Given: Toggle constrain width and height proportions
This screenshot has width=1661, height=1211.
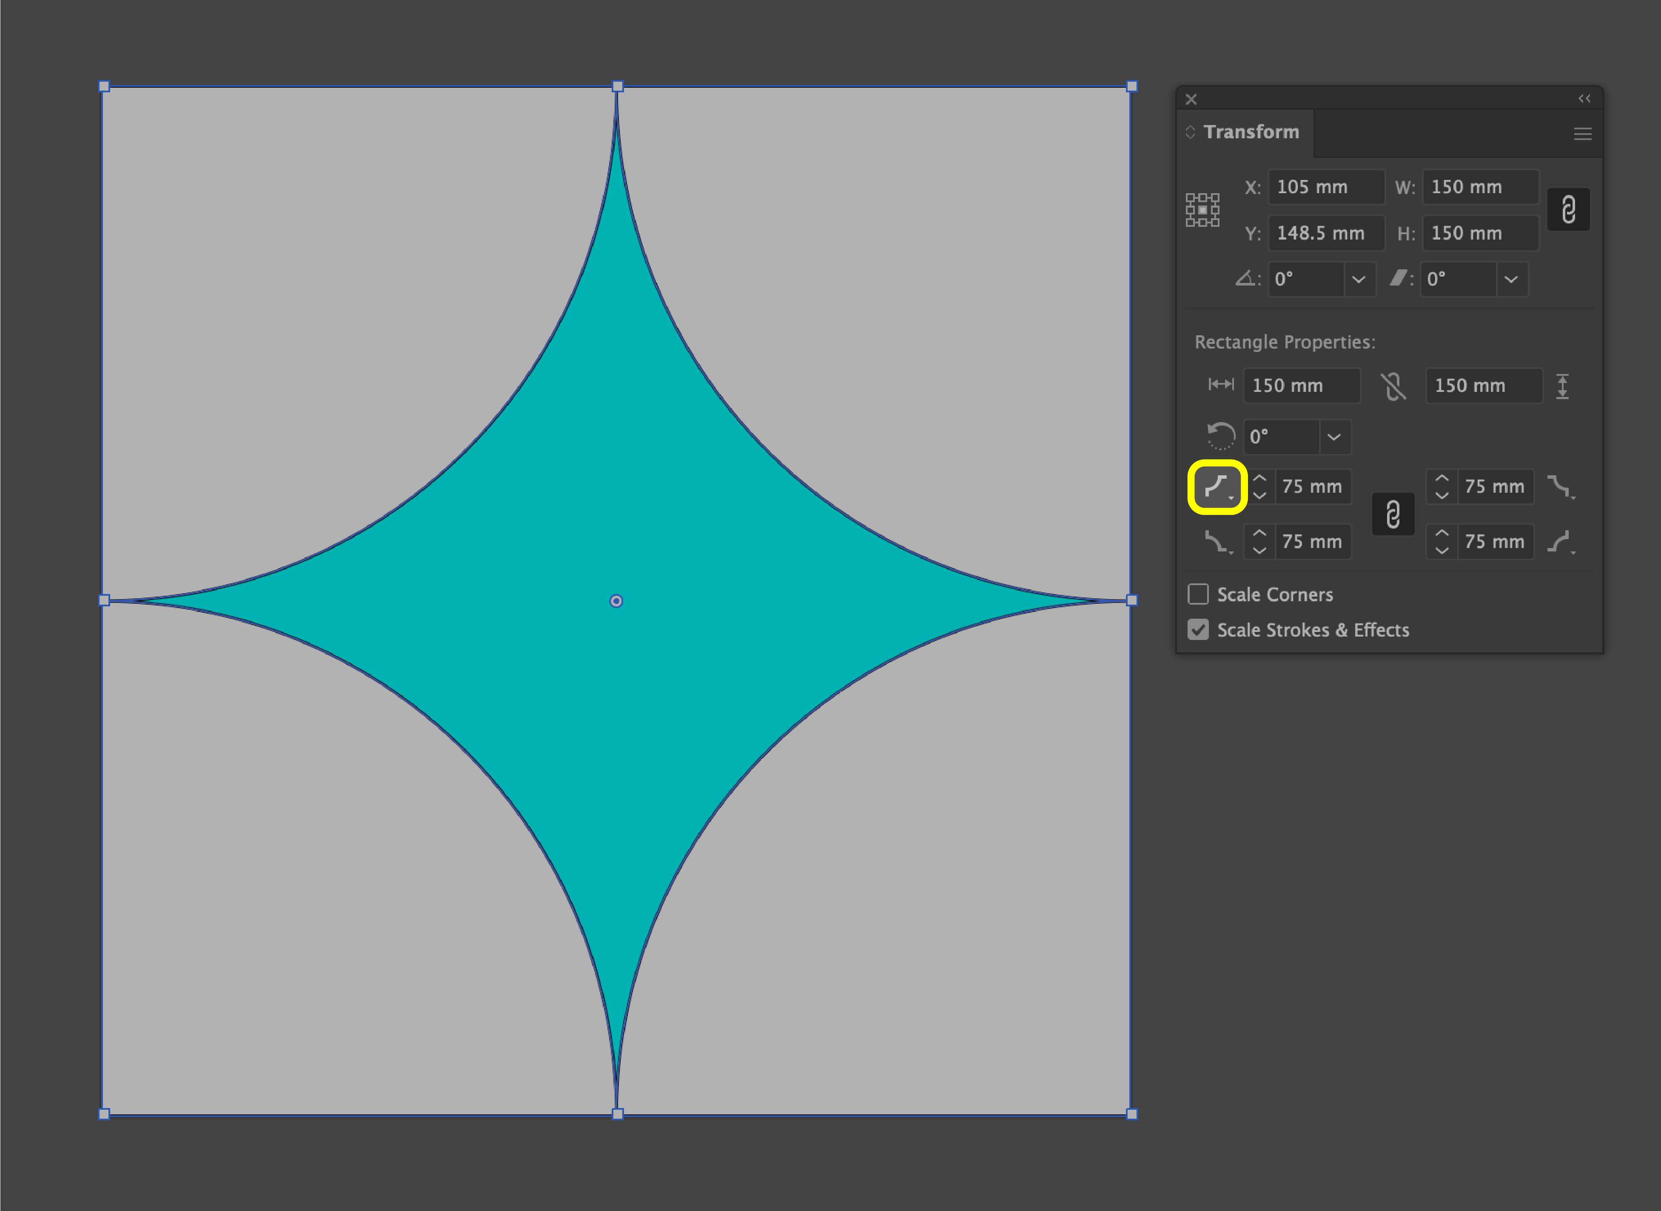Looking at the screenshot, I should (1568, 210).
